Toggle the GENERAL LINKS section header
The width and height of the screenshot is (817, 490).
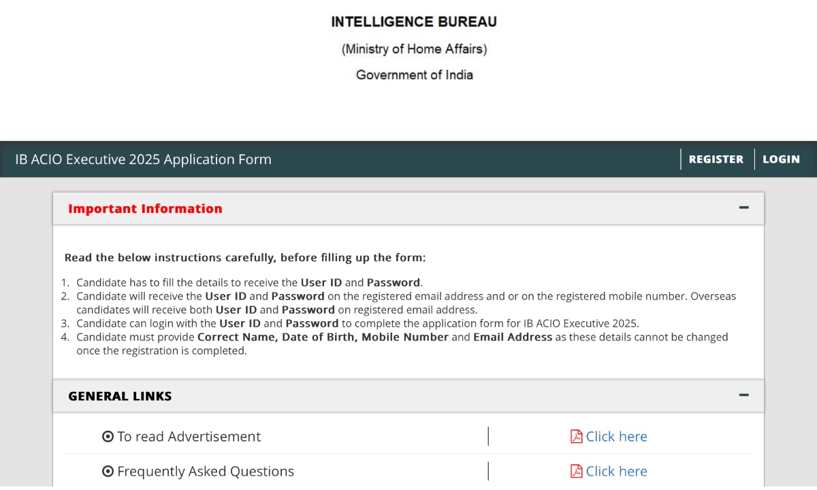coord(408,395)
